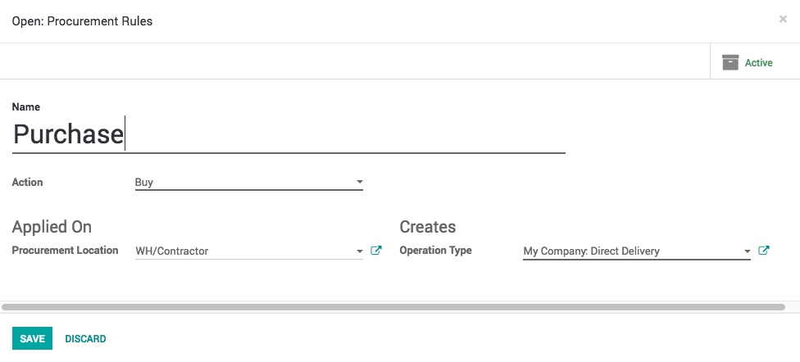
Task: Select the Action field showing Buy
Action: point(242,182)
